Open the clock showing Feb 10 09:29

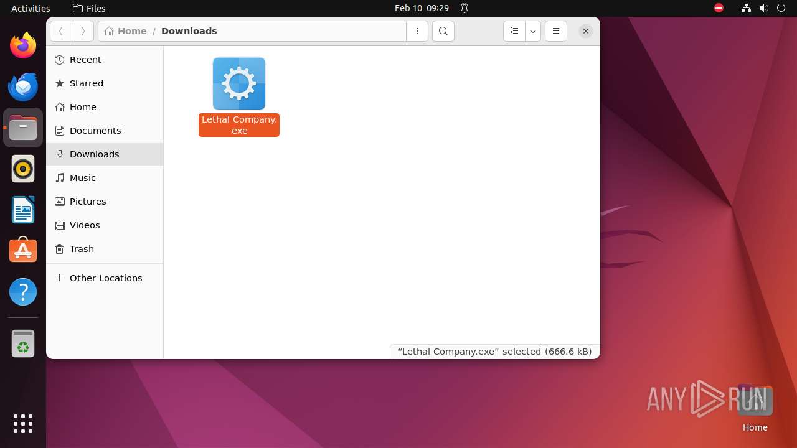pyautogui.click(x=422, y=8)
